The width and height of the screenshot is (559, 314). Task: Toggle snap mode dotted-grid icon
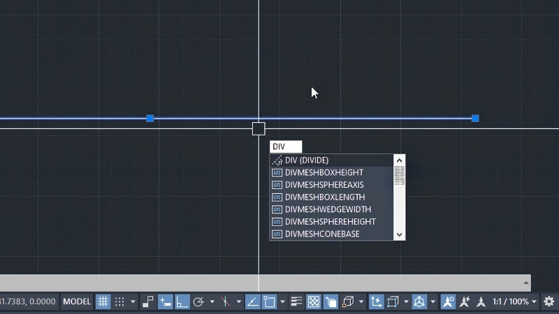(x=119, y=302)
